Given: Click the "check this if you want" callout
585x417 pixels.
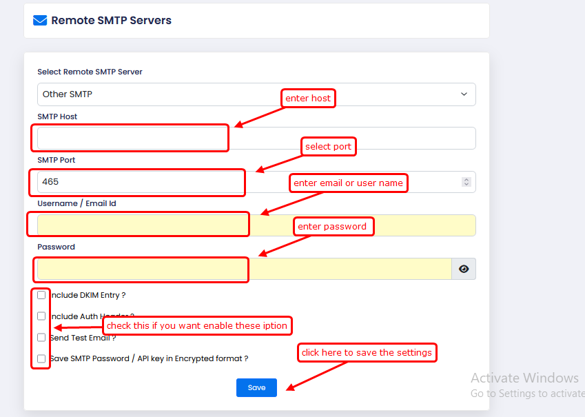Looking at the screenshot, I should click(x=196, y=325).
